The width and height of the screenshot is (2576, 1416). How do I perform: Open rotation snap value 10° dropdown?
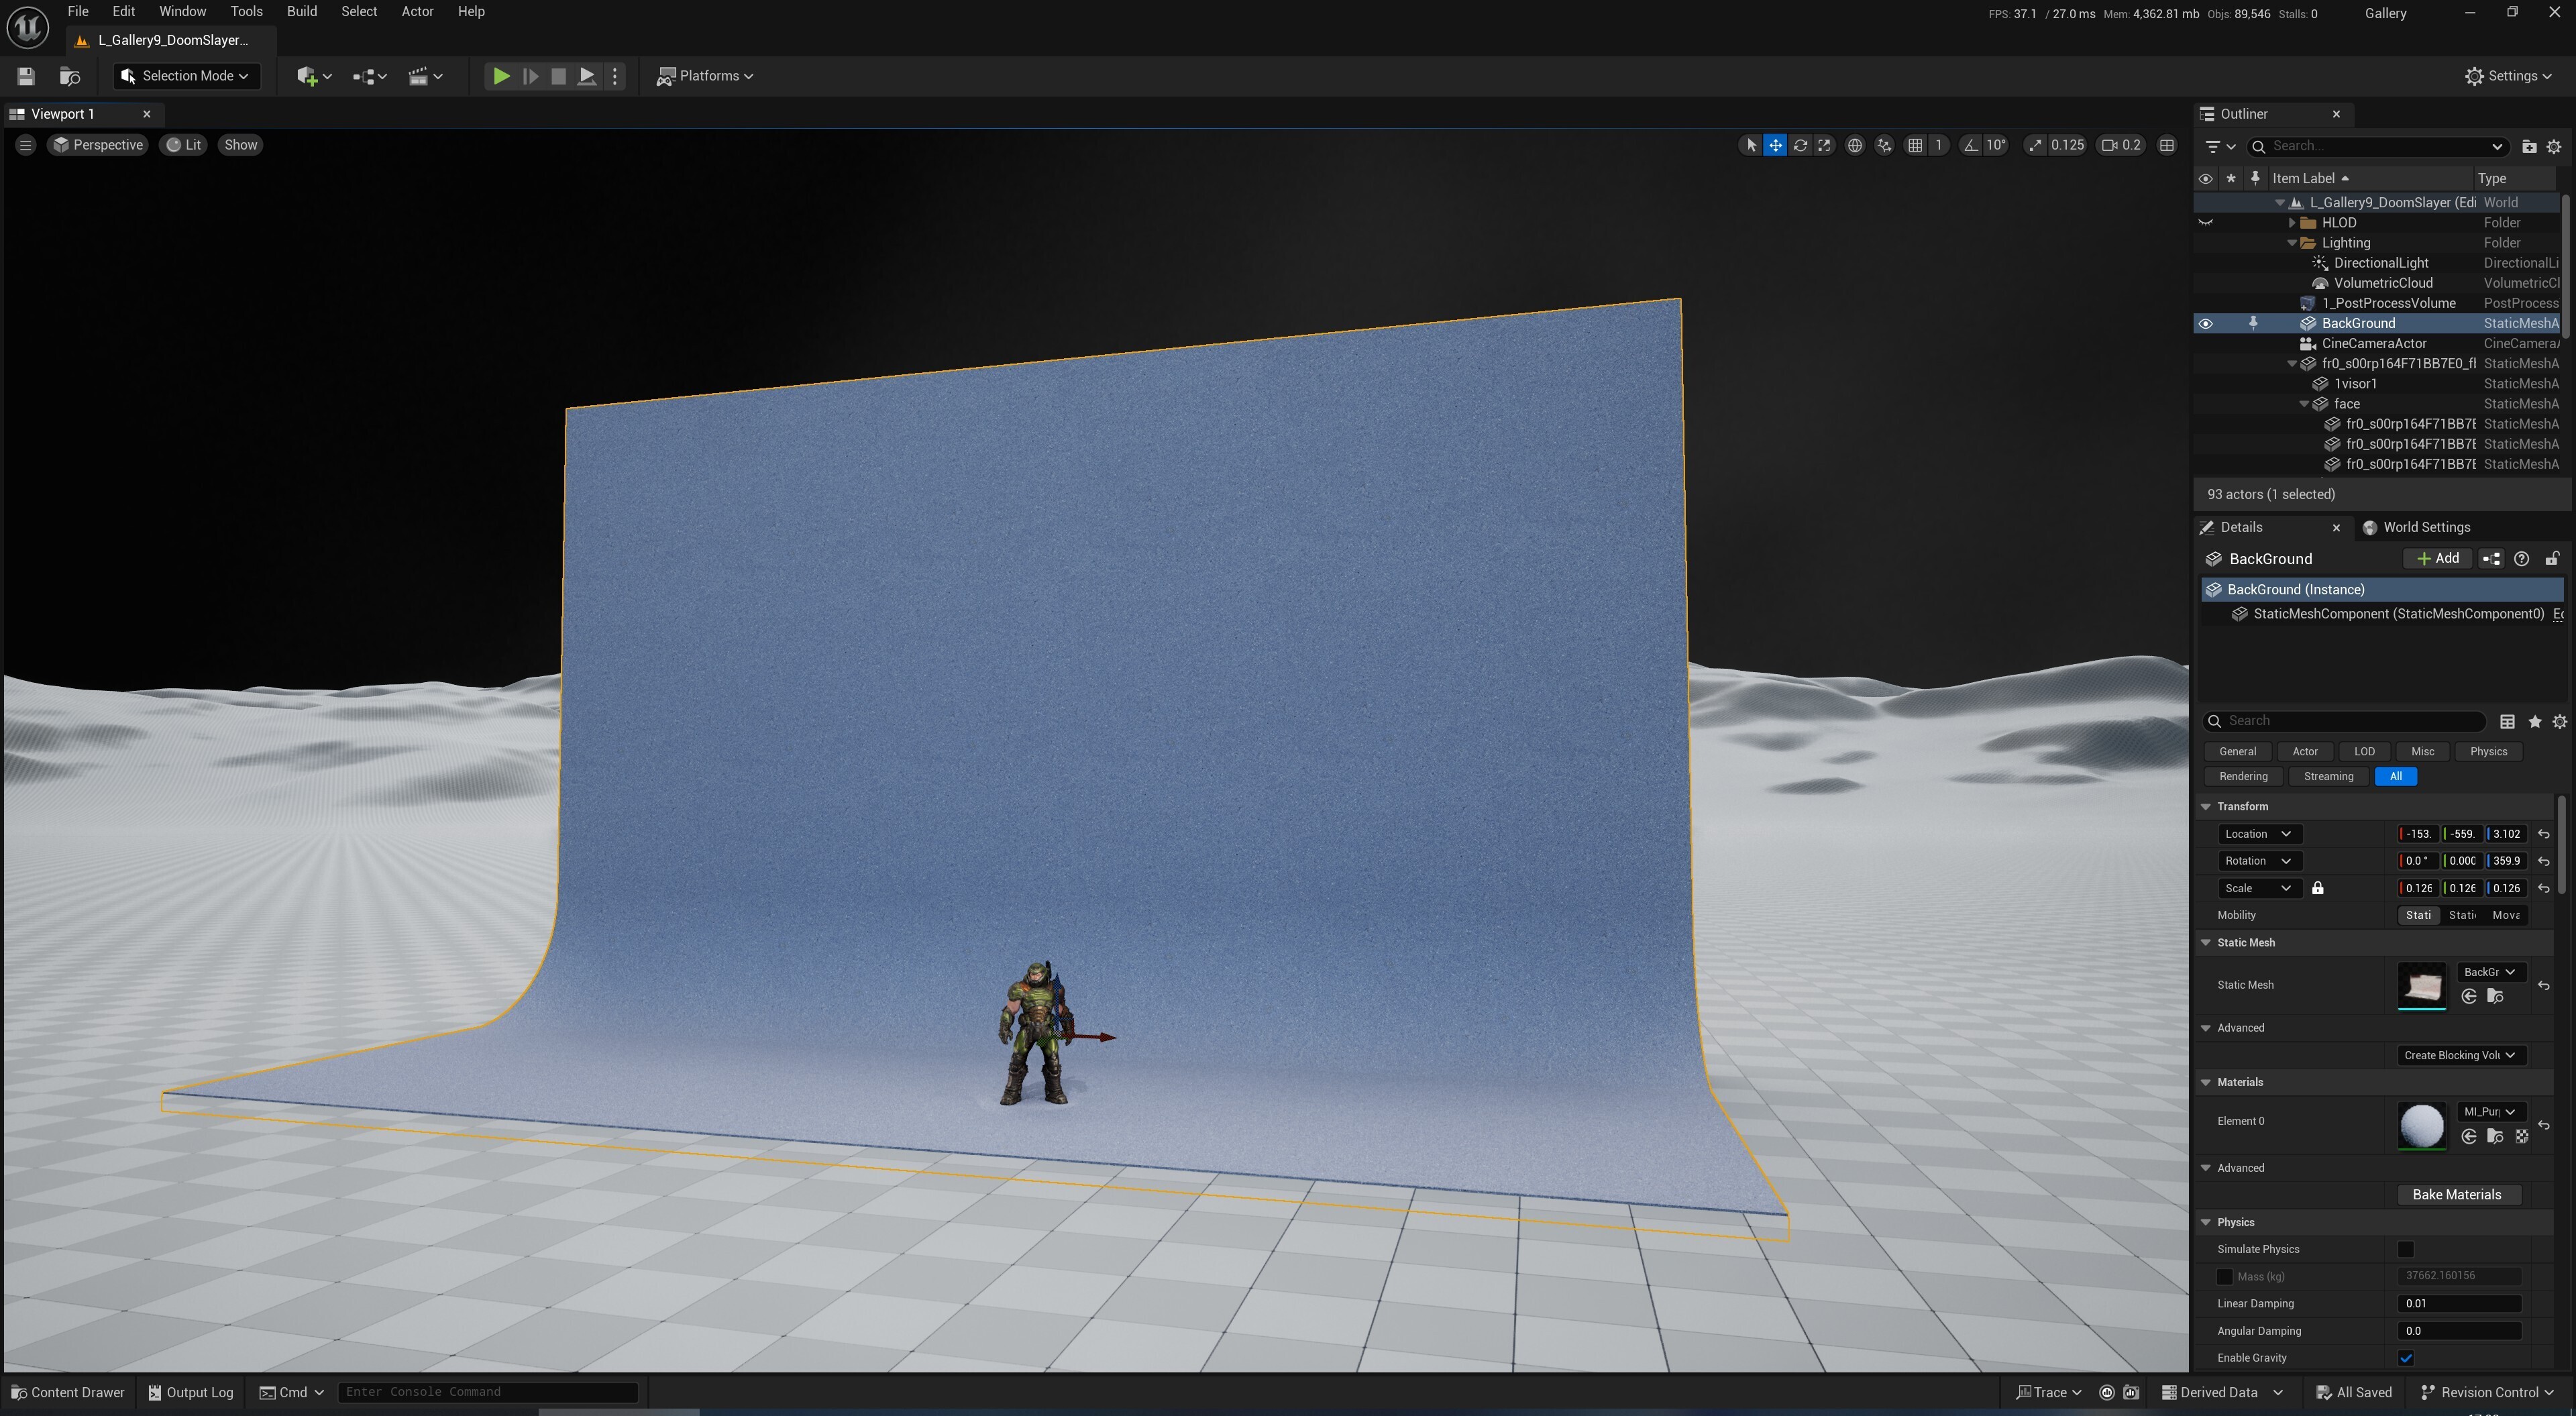point(1996,145)
